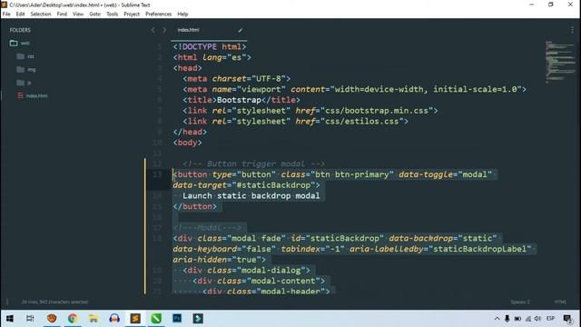The height and width of the screenshot is (327, 581).
Task: Click line number 13 in the gutter
Action: point(157,173)
